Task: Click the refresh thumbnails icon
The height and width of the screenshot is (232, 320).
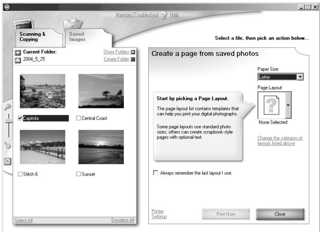Action: pos(7,161)
